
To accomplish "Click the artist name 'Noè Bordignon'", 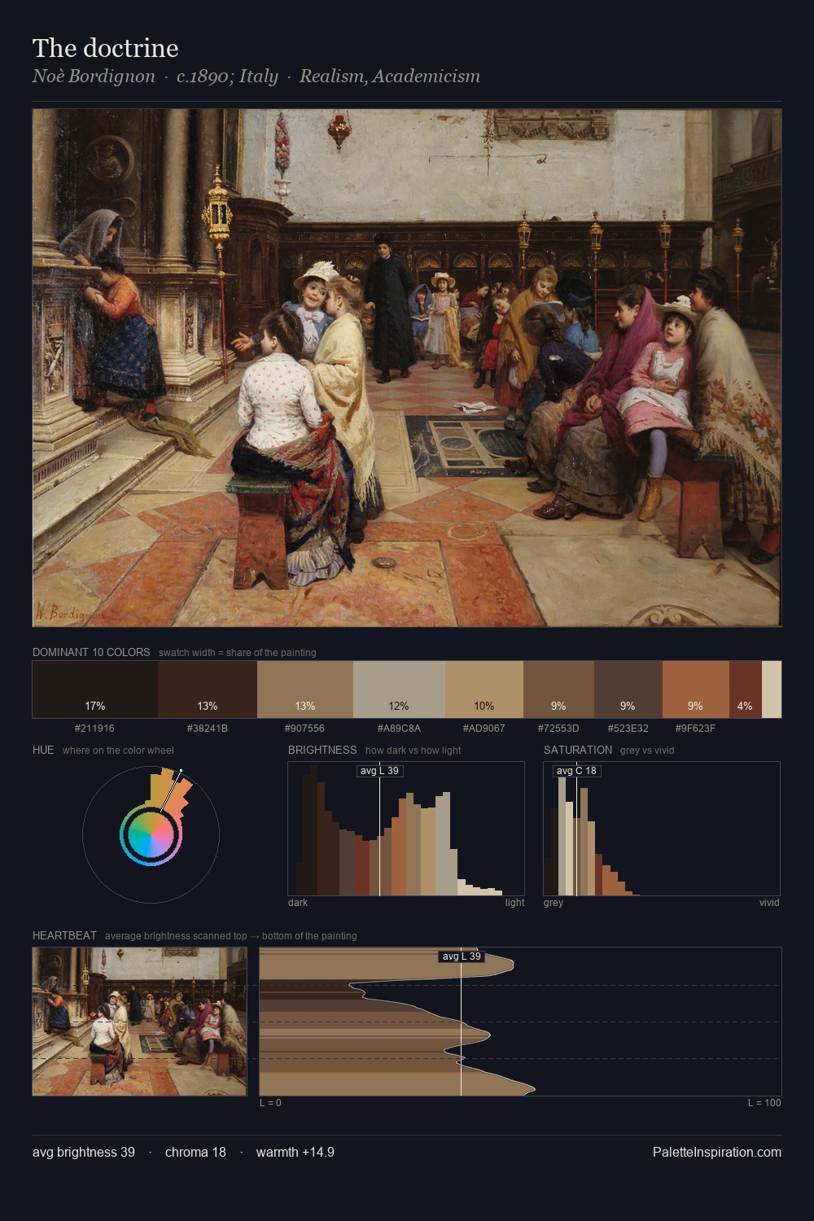I will click(94, 77).
